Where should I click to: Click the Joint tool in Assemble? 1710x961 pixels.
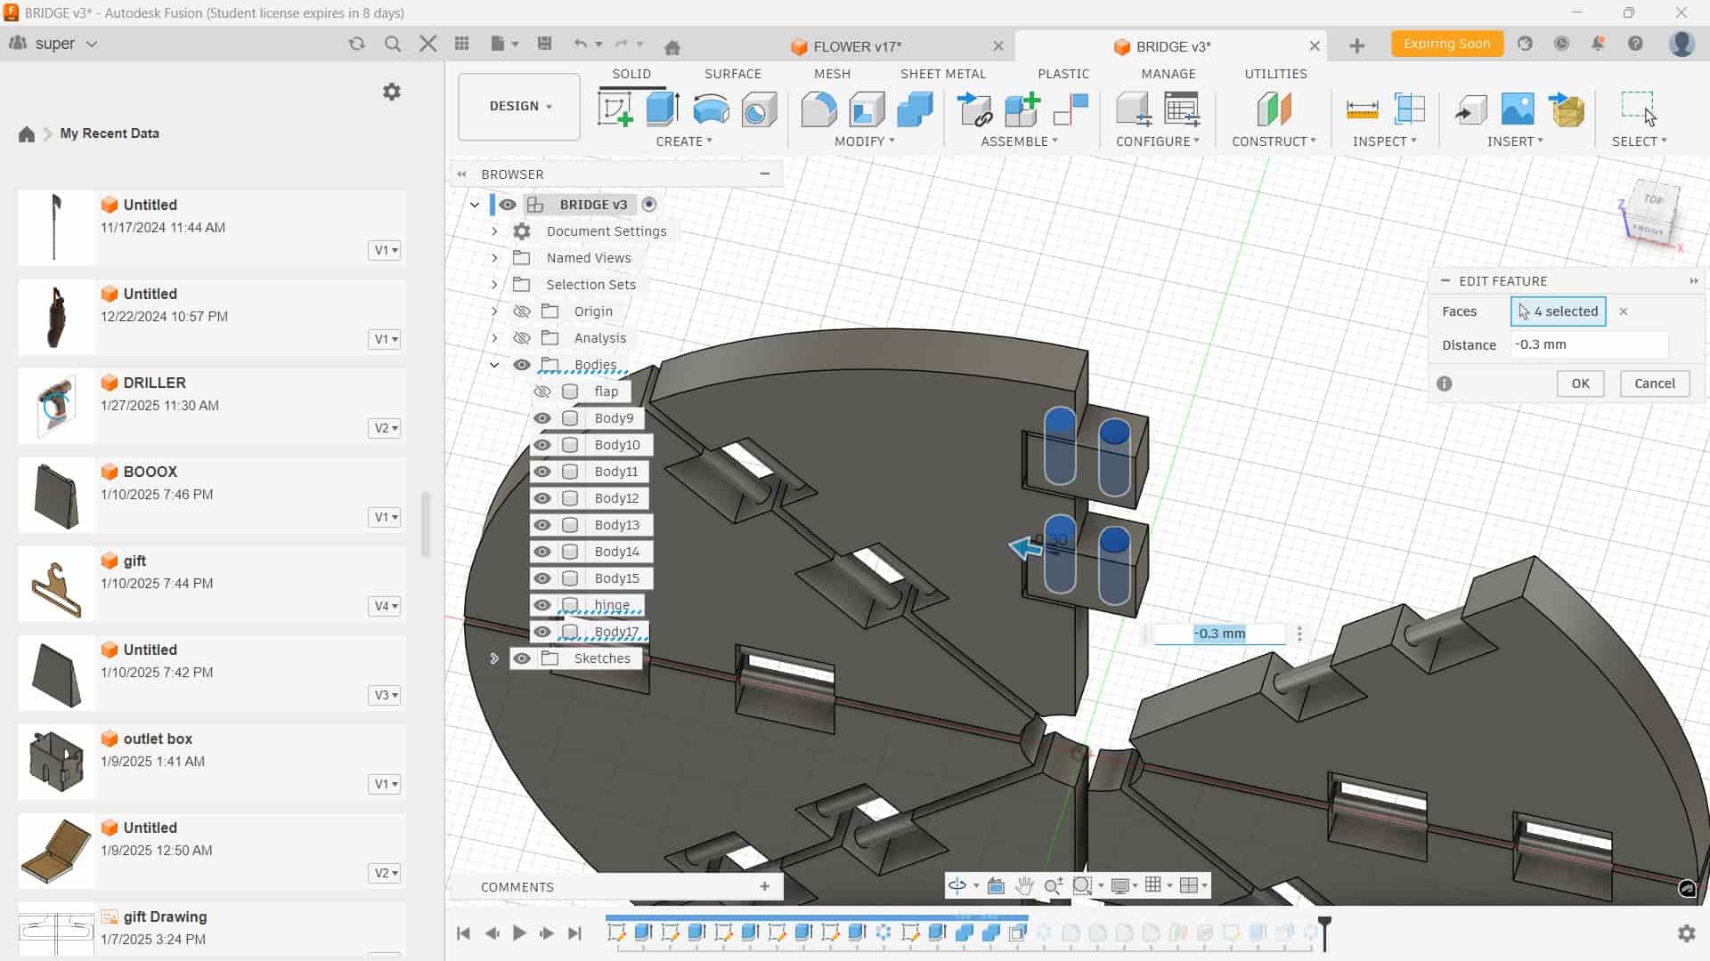(x=1071, y=109)
